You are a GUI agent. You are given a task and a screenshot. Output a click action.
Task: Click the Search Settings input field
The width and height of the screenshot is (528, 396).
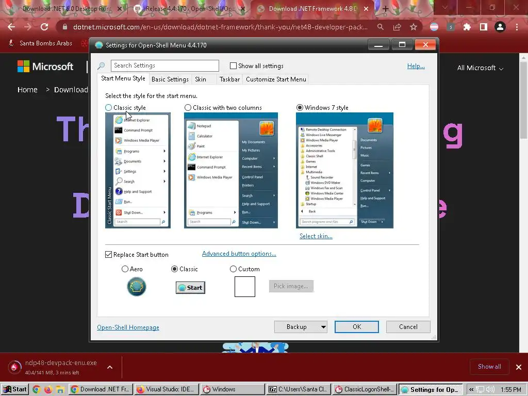164,65
